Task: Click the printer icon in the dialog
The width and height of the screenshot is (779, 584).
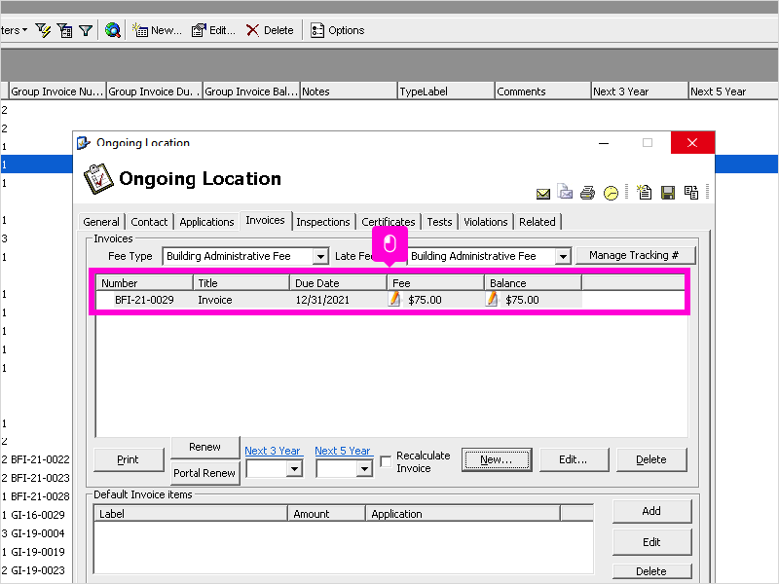Action: [x=587, y=193]
